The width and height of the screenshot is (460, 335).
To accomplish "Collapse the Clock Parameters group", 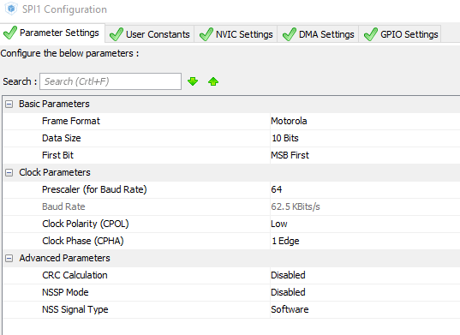I will point(9,172).
